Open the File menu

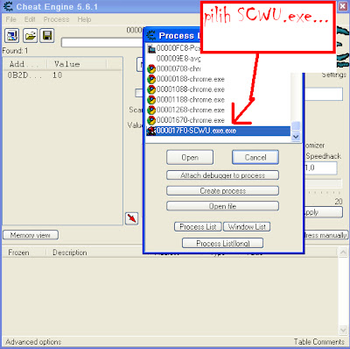coord(11,19)
